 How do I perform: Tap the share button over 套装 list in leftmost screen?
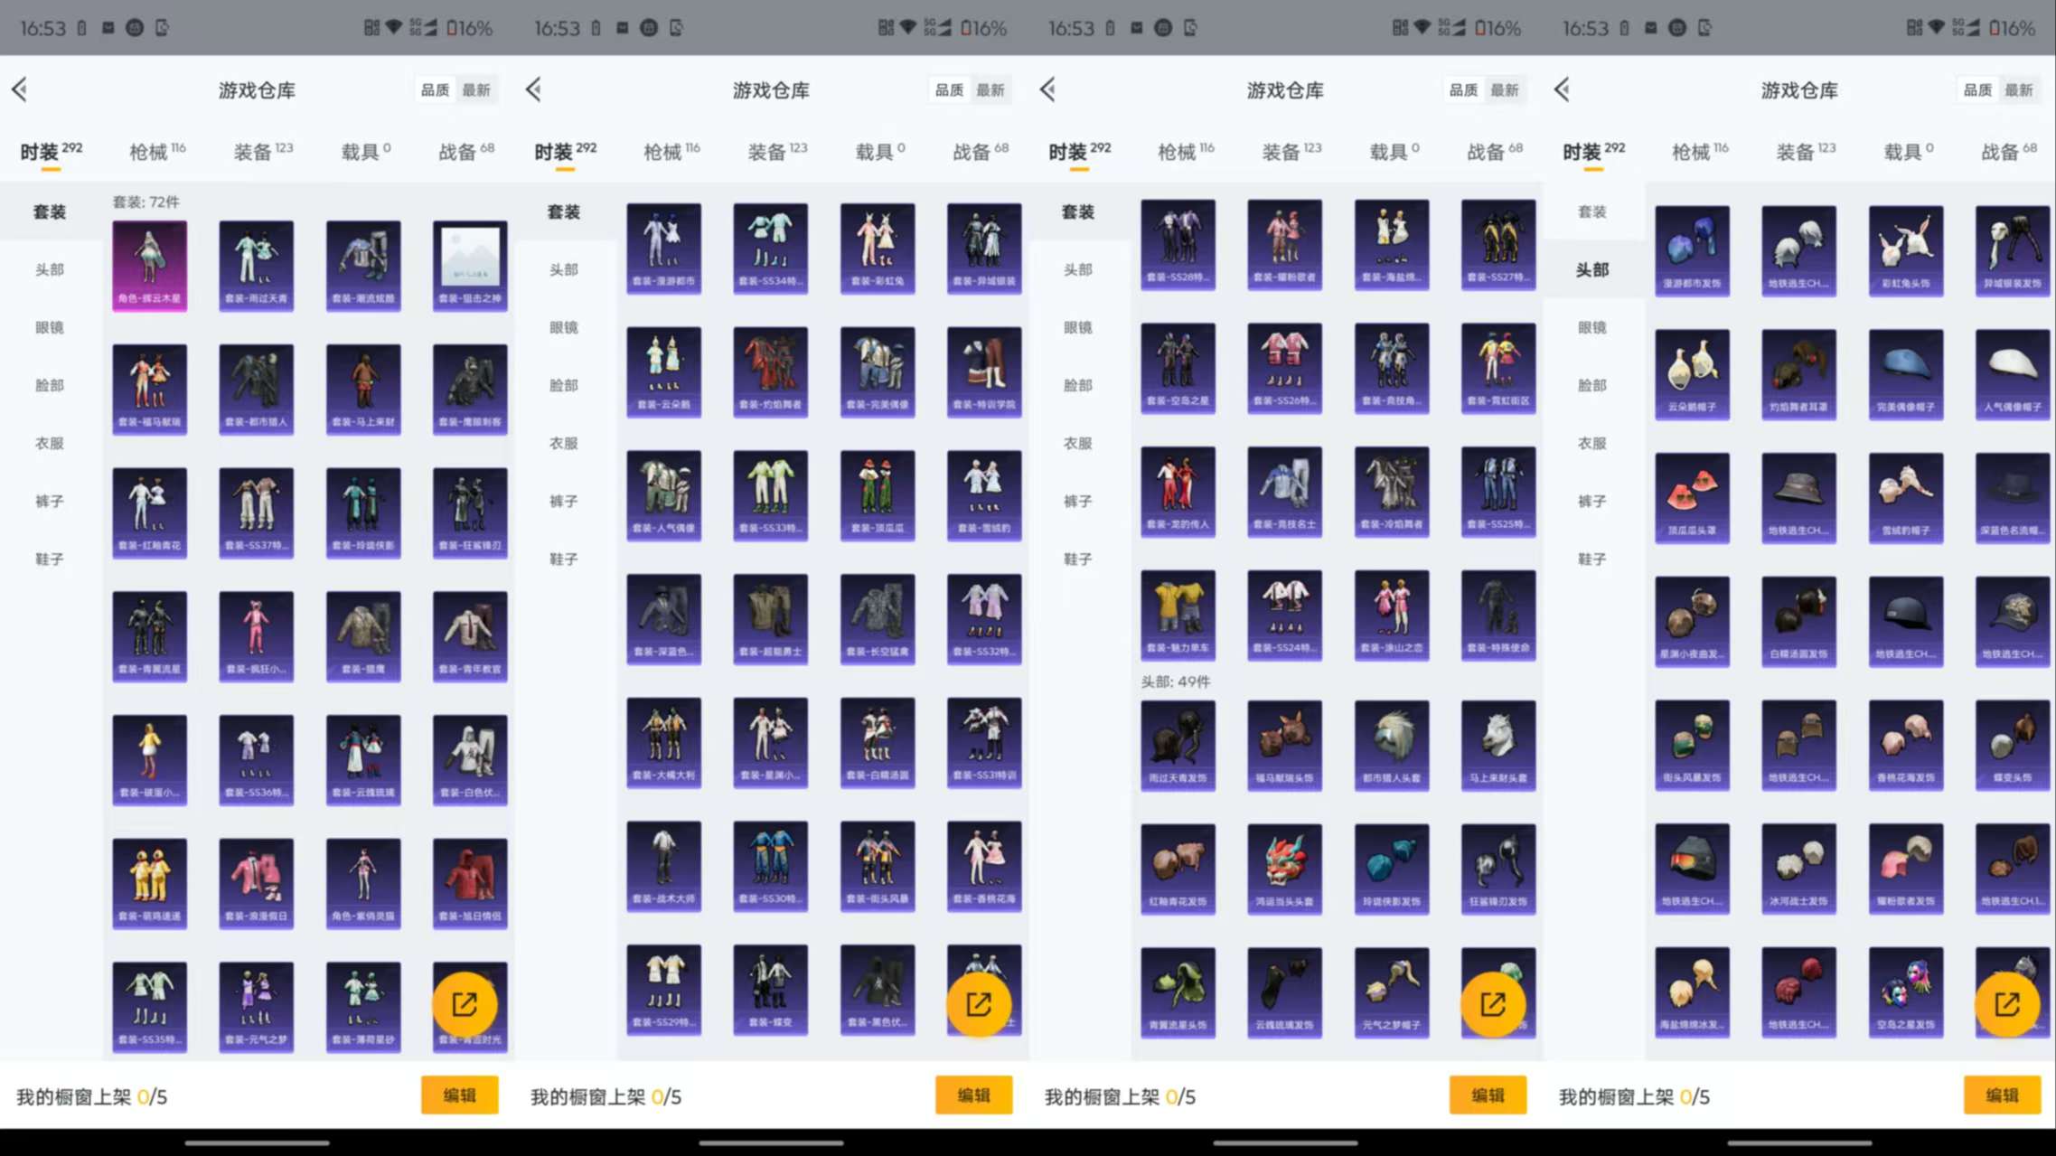[465, 1004]
